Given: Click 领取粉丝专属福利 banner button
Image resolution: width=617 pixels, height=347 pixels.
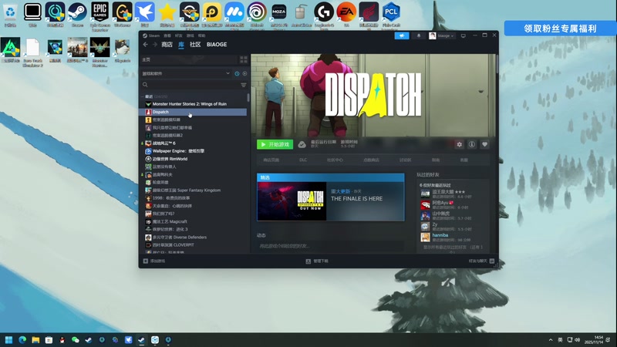Looking at the screenshot, I should coord(561,29).
